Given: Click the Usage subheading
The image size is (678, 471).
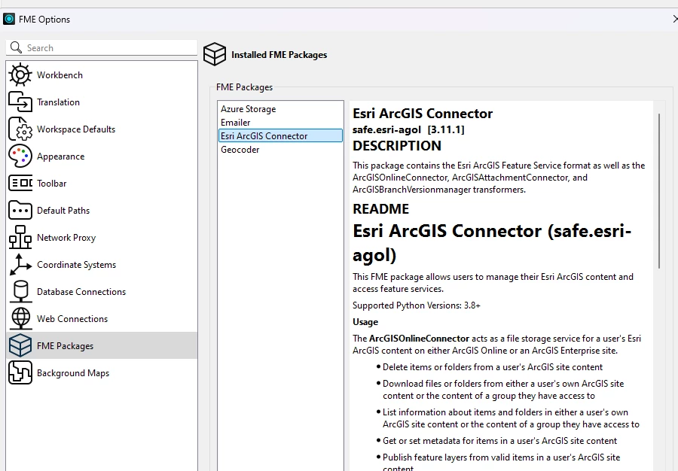Looking at the screenshot, I should point(365,322).
